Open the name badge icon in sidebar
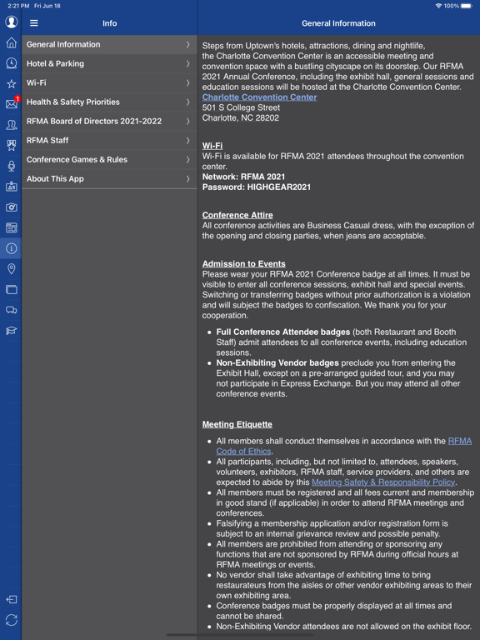The height and width of the screenshot is (640, 480). tap(12, 187)
